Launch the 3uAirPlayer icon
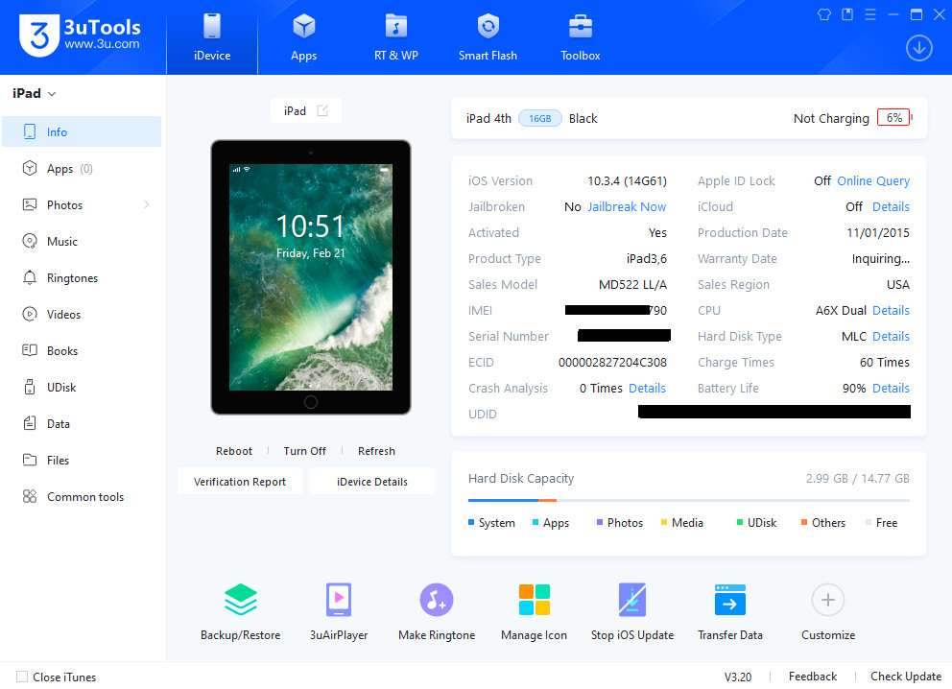This screenshot has height=689, width=952. 339,600
